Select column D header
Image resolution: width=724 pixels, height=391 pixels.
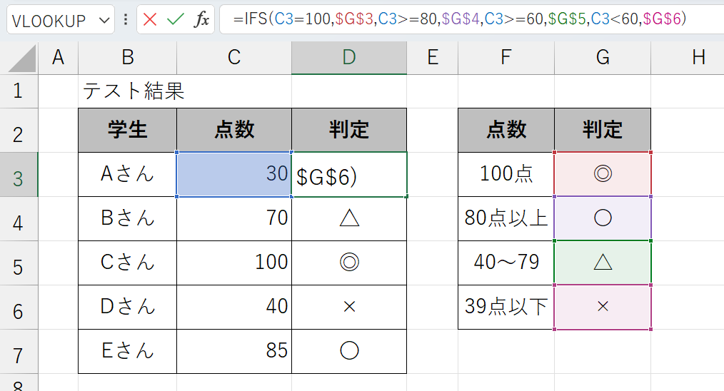[x=349, y=58]
